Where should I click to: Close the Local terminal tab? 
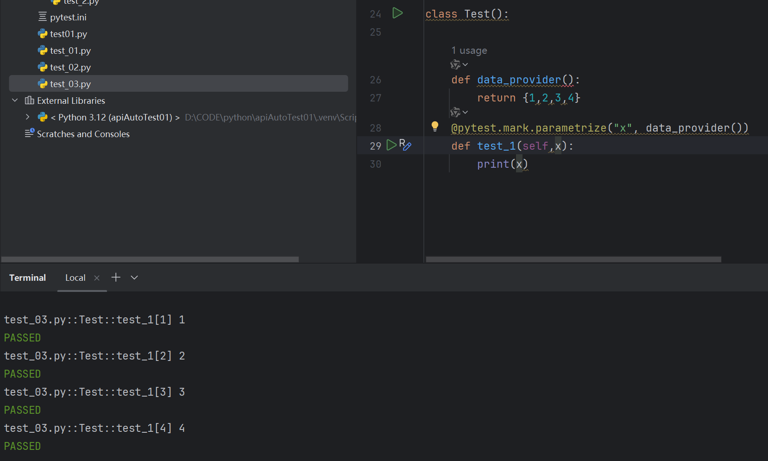pos(97,278)
